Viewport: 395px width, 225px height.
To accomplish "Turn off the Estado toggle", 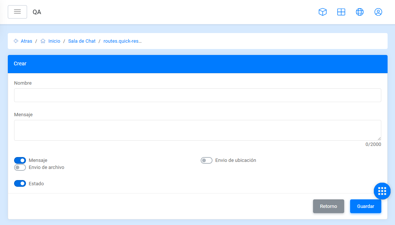I will click(20, 183).
